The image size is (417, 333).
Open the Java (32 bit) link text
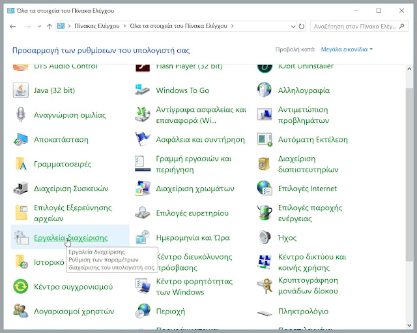54,90
